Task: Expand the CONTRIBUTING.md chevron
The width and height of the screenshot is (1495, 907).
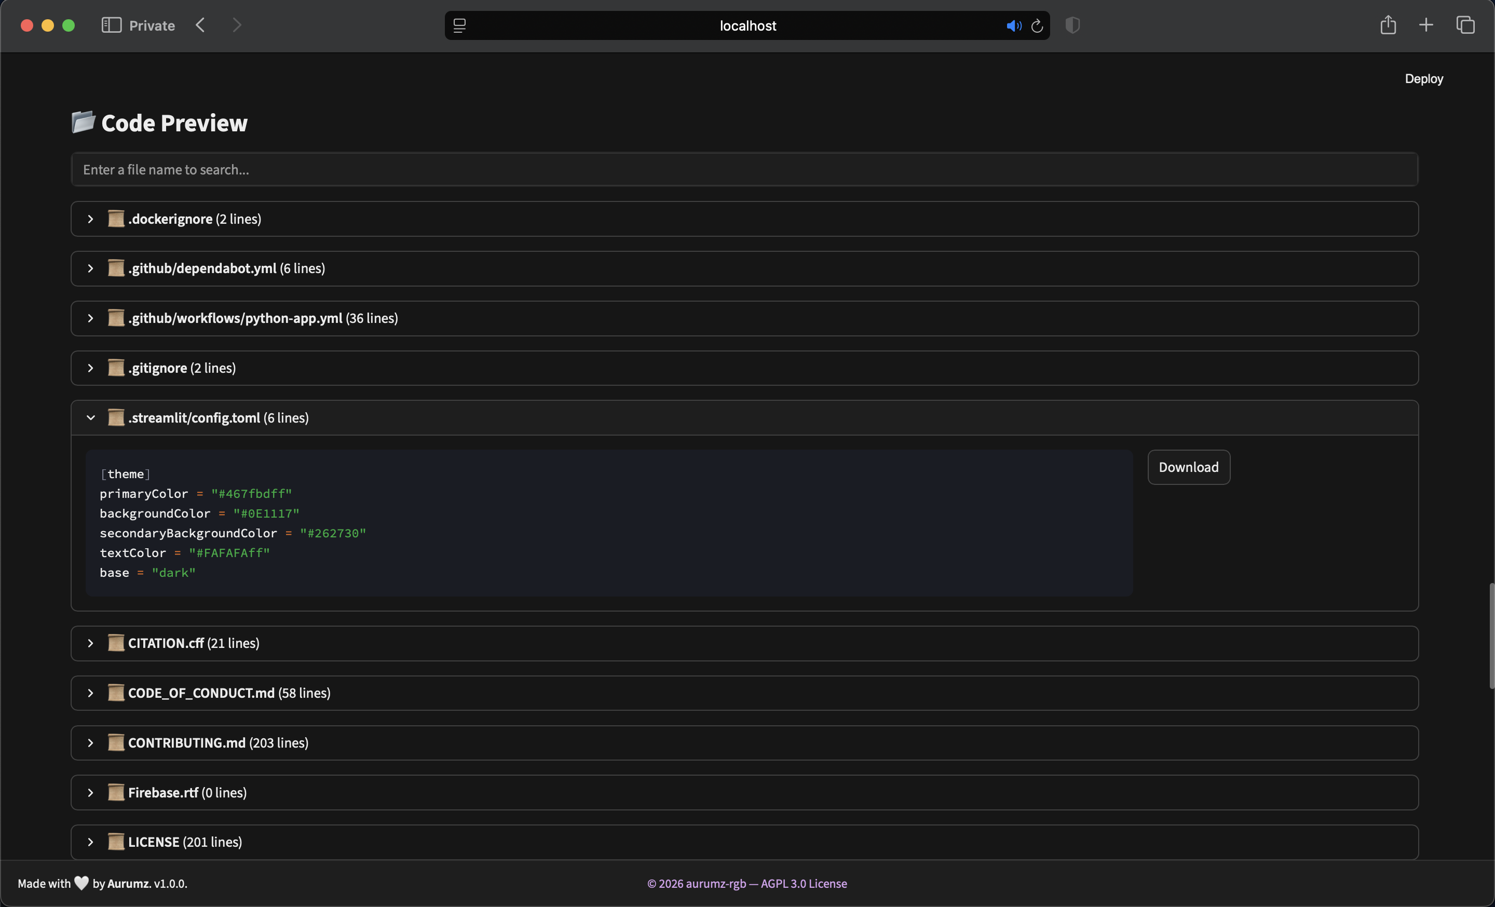Action: click(x=90, y=742)
